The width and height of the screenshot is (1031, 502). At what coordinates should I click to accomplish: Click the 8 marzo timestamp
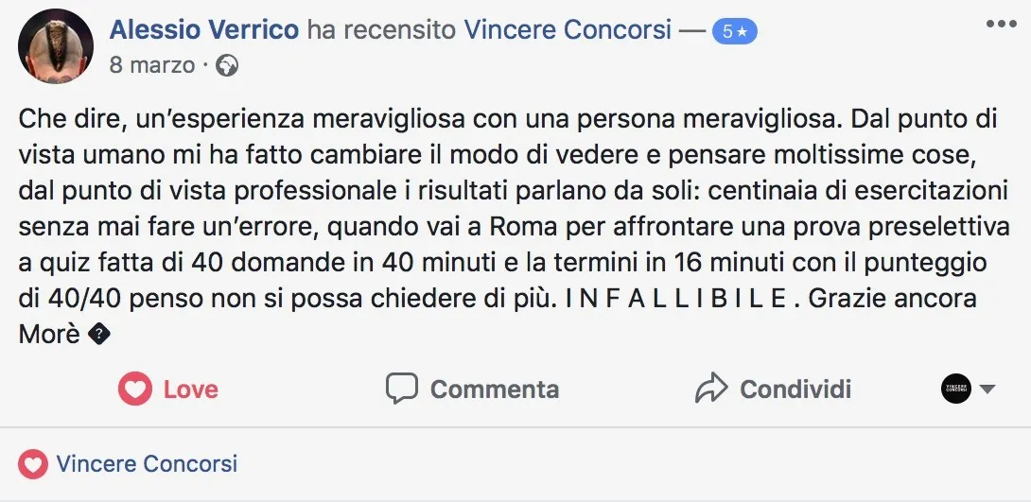coord(151,65)
